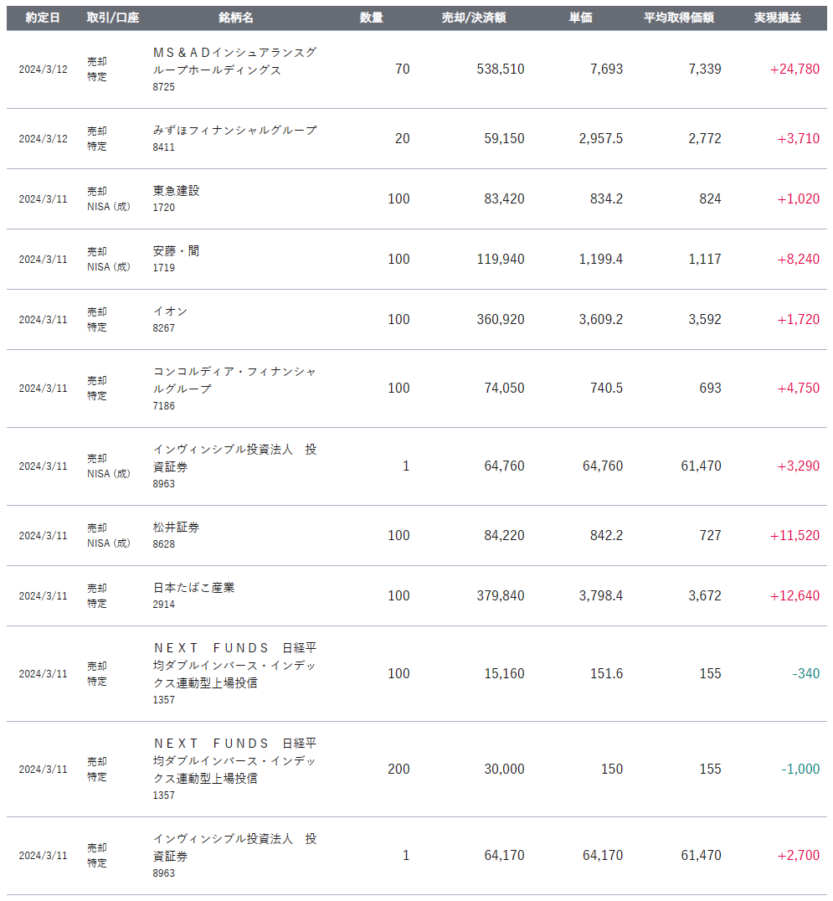Screen dimensions: 833x901
Task: Select the 東急建設 stock name
Action: point(177,190)
